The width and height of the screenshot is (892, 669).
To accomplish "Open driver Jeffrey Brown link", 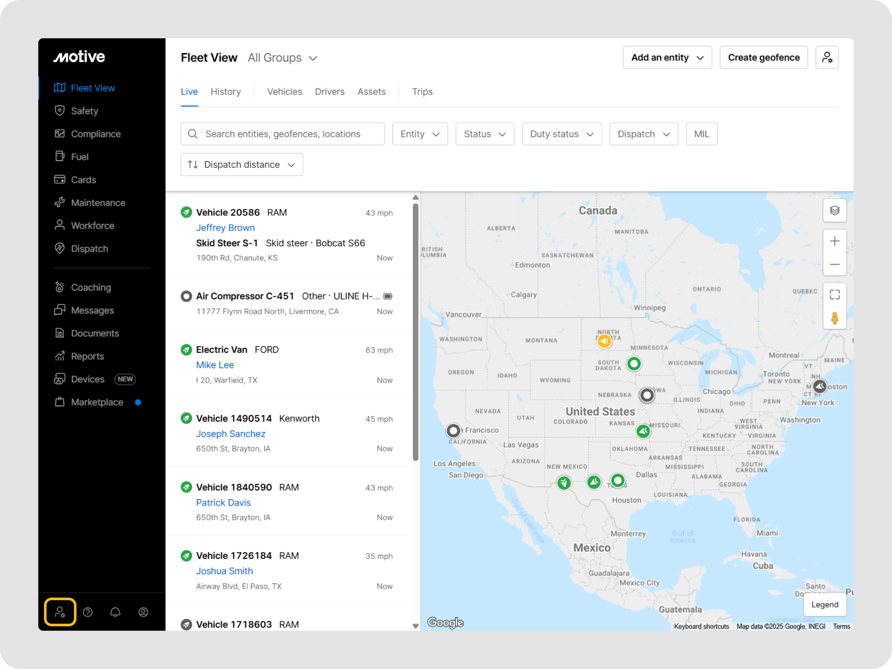I will click(225, 227).
